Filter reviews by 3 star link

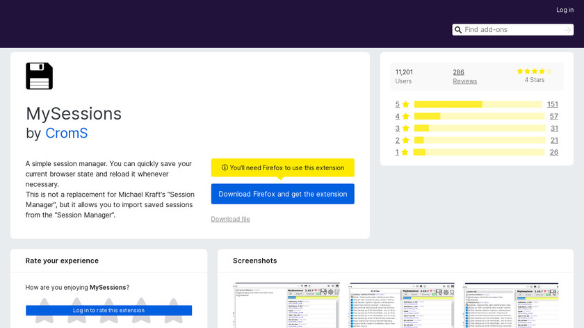point(398,128)
